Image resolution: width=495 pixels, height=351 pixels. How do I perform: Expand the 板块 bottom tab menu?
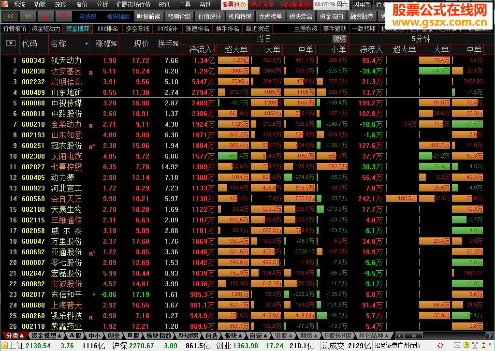coord(233,336)
